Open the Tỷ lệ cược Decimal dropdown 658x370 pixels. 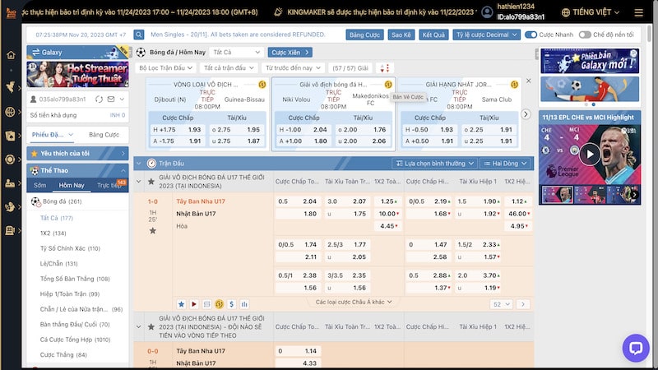(486, 35)
